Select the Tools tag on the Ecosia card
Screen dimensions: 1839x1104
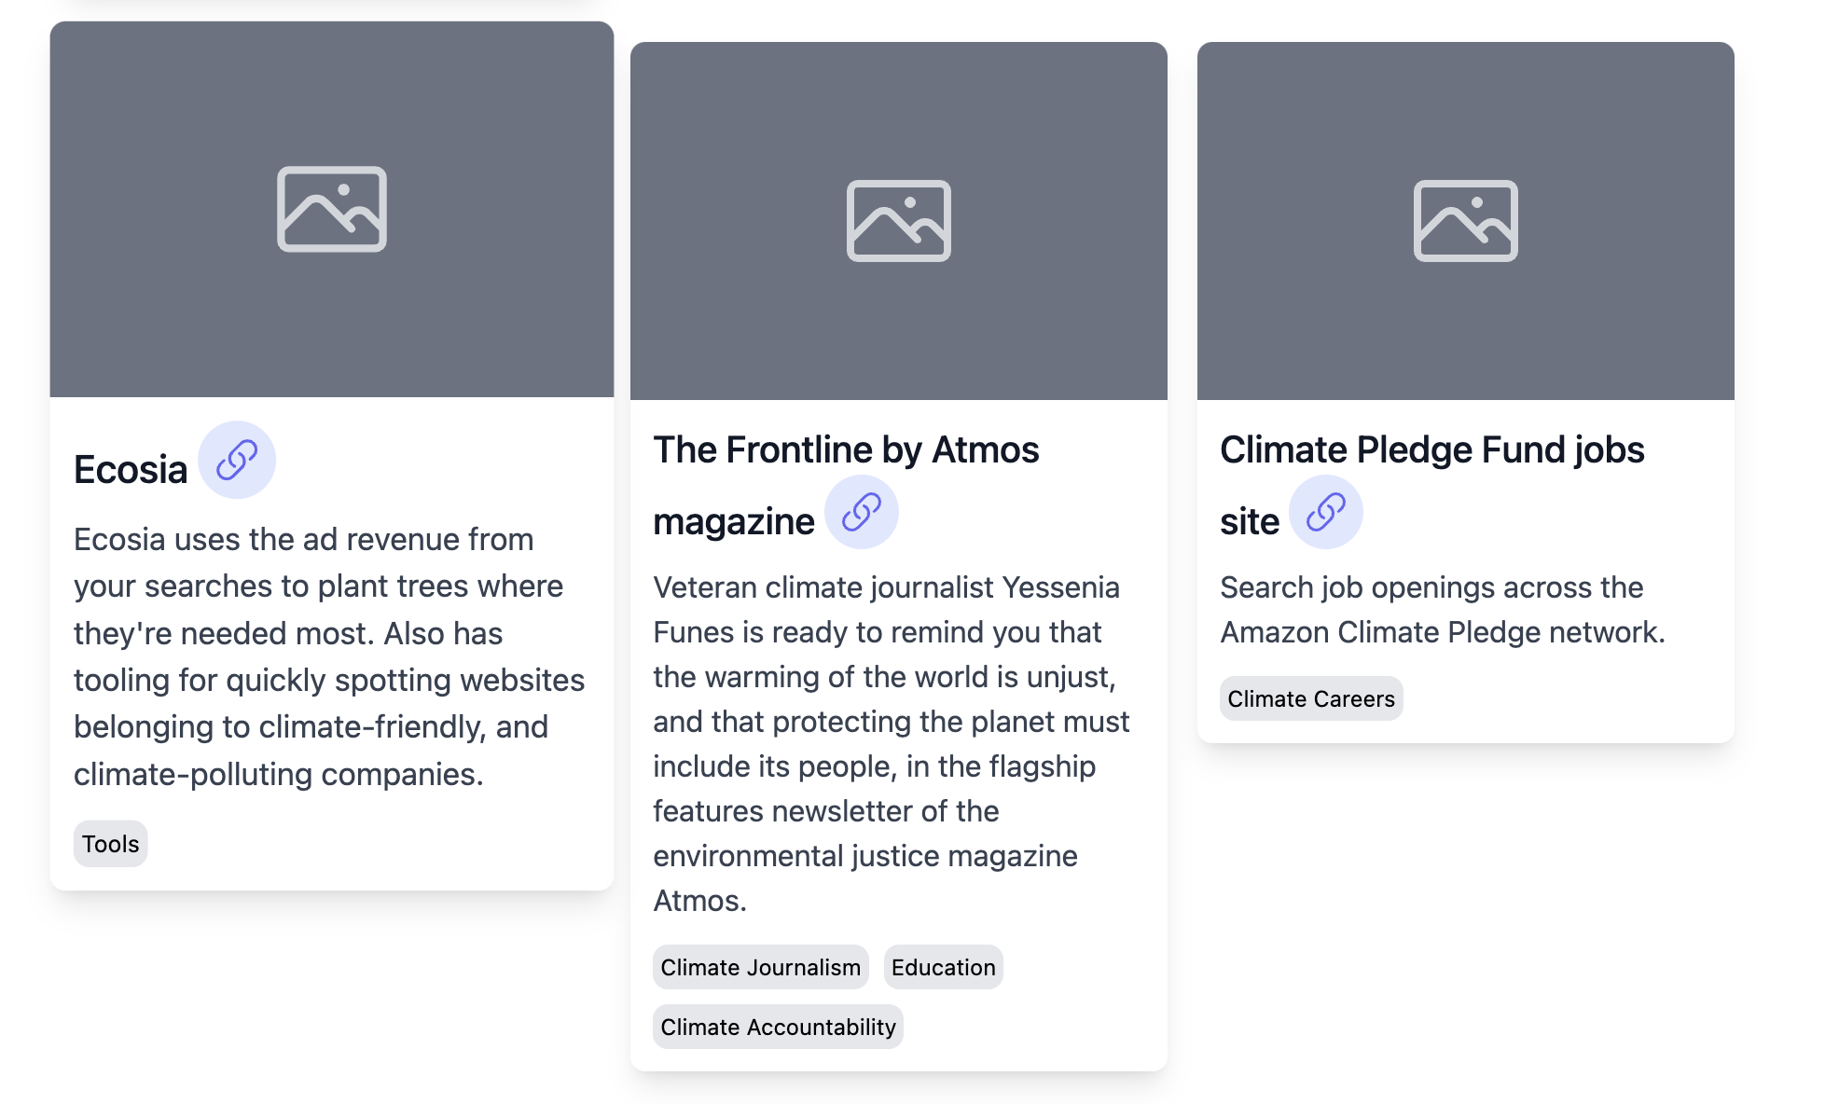tap(110, 843)
